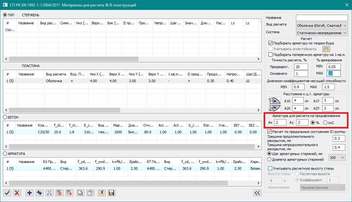Image resolution: width=352 pixels, height=202 pixels.
Task: Click the single blue plus add icon
Action: pyautogui.click(x=30, y=193)
